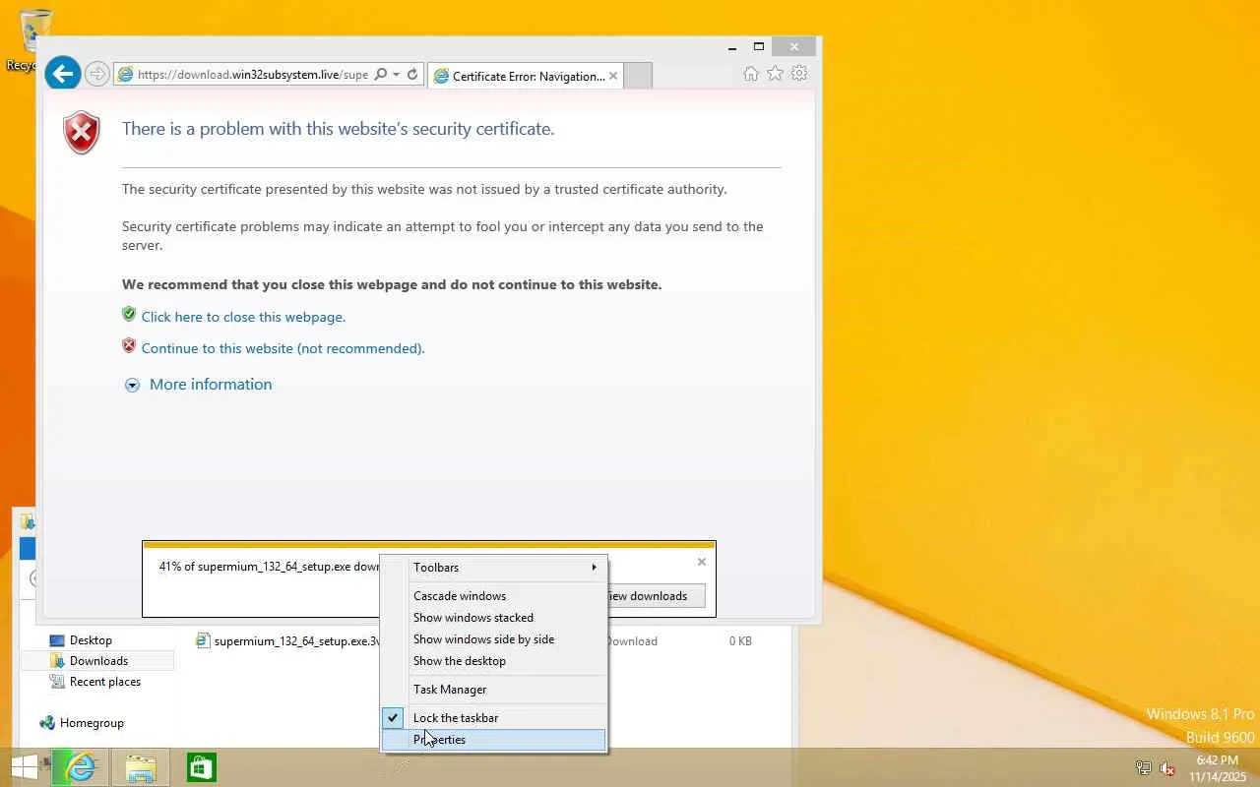Follow 'Continue to this website (not recommended)' link
The image size is (1260, 787).
(x=283, y=348)
